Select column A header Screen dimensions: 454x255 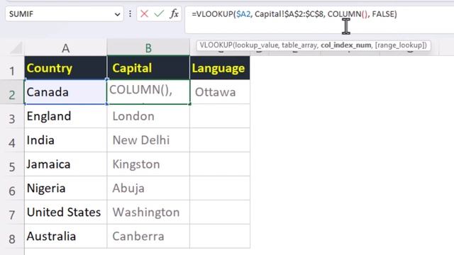point(66,48)
